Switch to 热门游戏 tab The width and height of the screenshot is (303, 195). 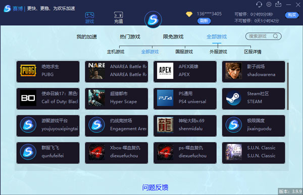pos(130,36)
